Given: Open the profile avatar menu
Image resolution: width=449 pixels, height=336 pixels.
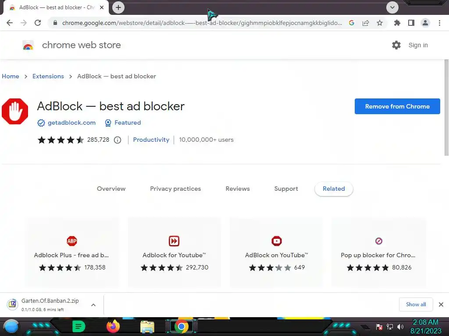Looking at the screenshot, I should coord(425,23).
